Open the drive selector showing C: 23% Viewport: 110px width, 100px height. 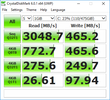(81, 18)
